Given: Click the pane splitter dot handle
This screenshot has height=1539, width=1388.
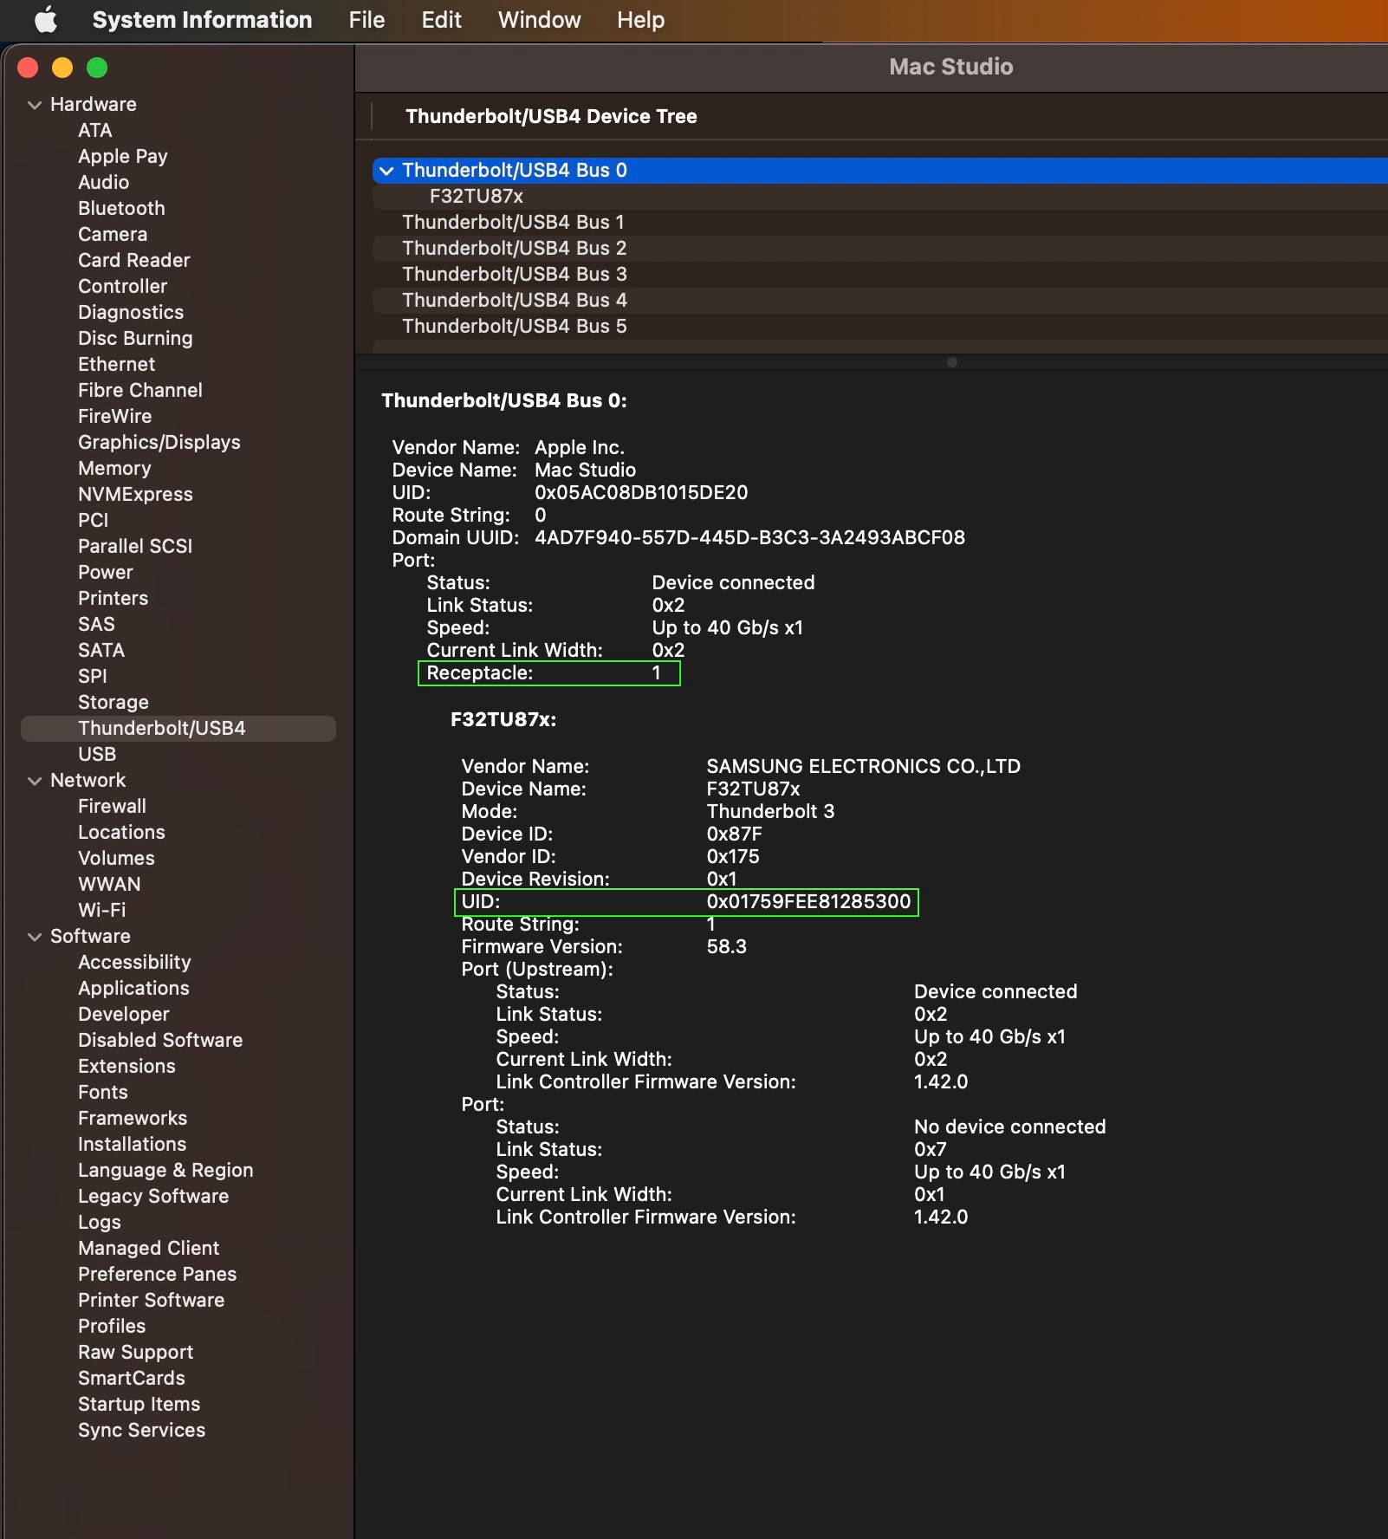Looking at the screenshot, I should (951, 362).
